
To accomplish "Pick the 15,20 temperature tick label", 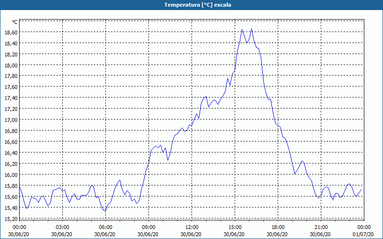I will click(11, 218).
